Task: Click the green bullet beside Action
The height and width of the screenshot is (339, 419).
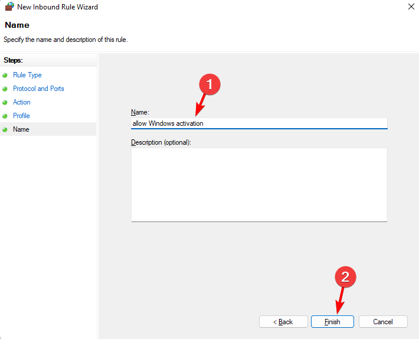Action: (5, 103)
